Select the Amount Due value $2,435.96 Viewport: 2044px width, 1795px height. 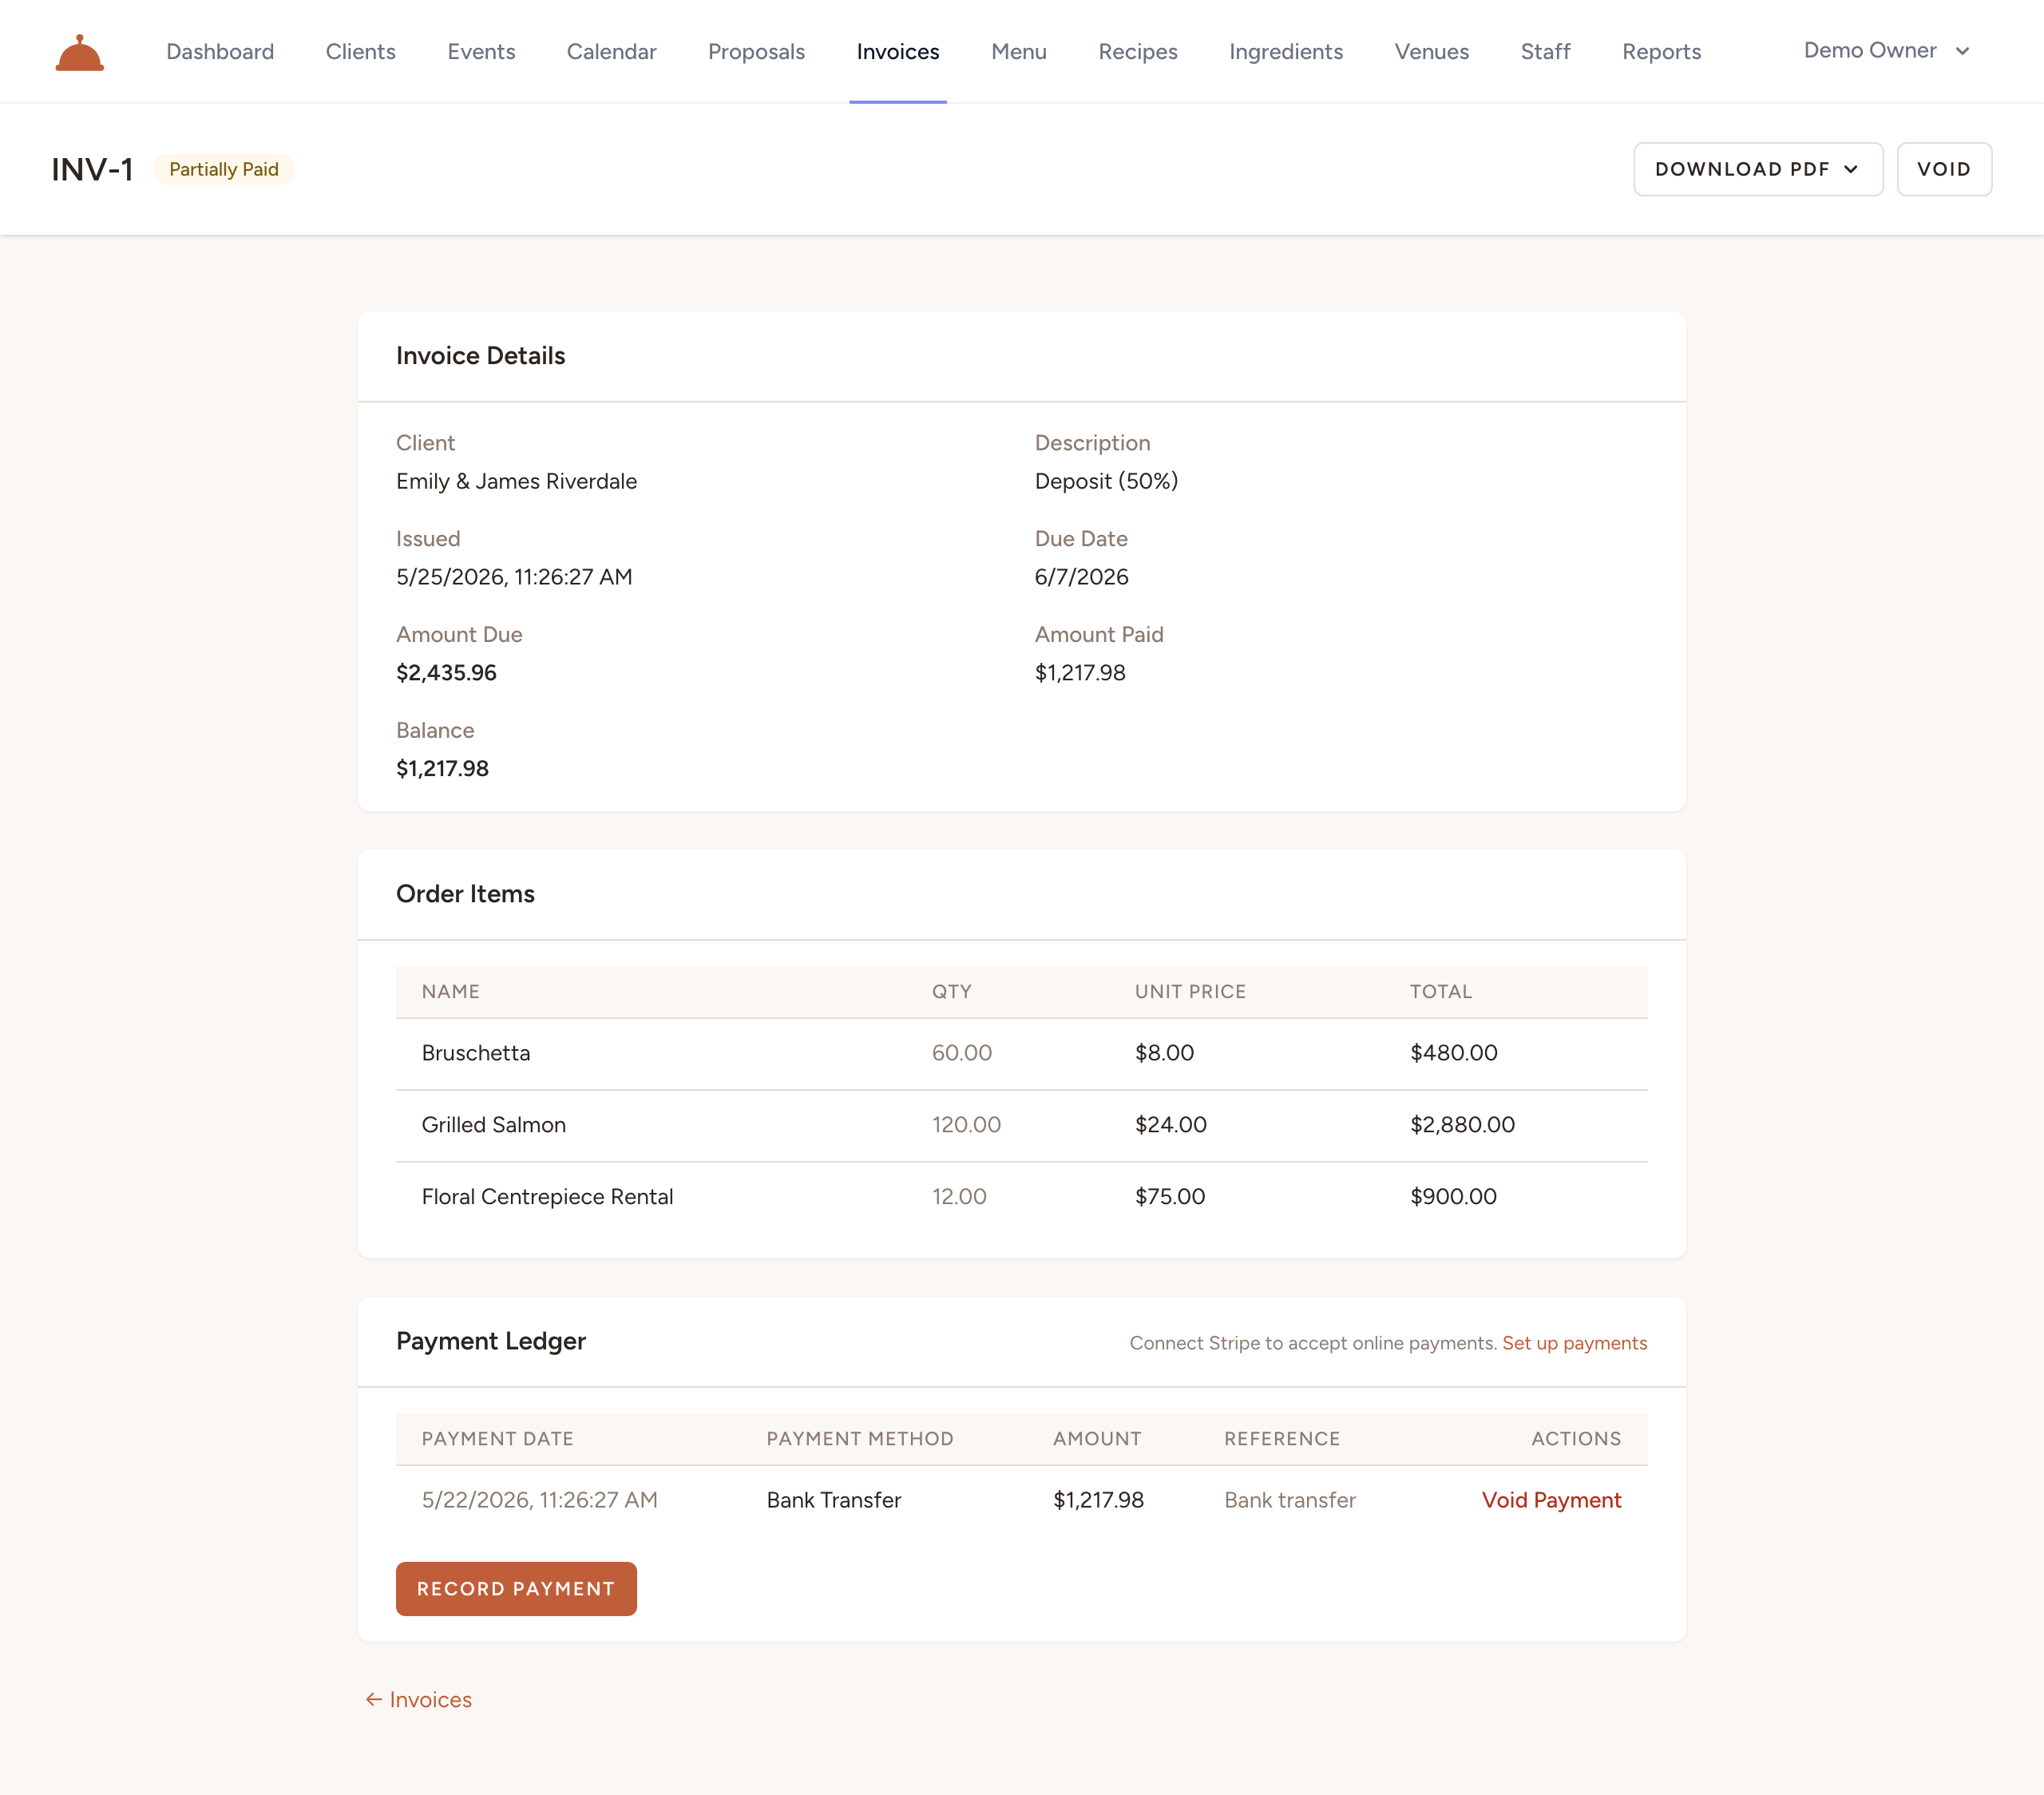[x=446, y=673]
